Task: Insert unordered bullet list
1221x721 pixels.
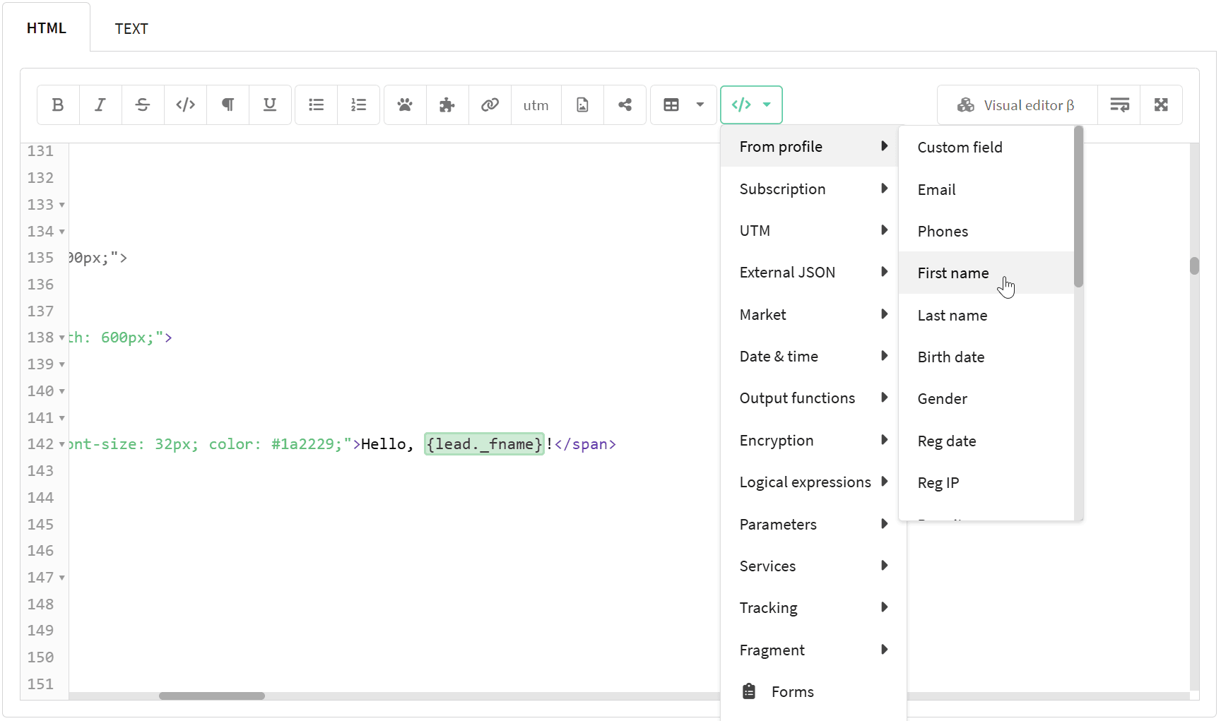Action: coord(317,105)
